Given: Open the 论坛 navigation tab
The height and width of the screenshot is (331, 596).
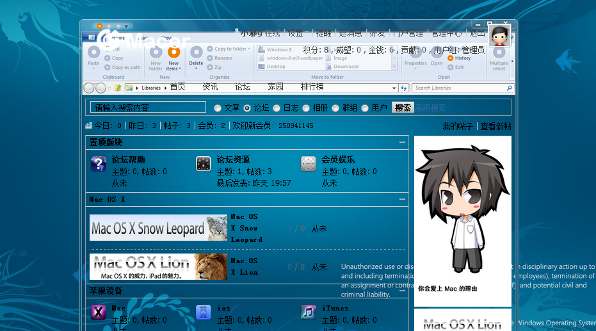Looking at the screenshot, I should pos(243,87).
